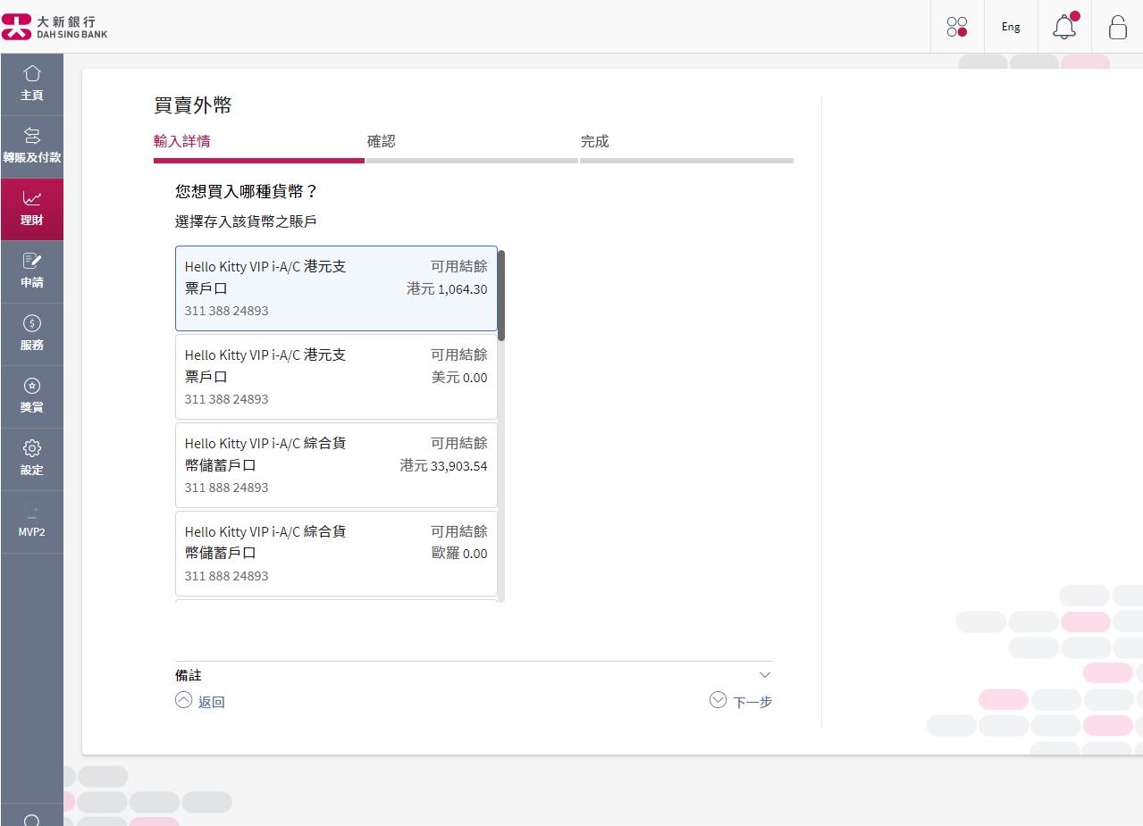Select the 服務 services icon

pos(32,333)
